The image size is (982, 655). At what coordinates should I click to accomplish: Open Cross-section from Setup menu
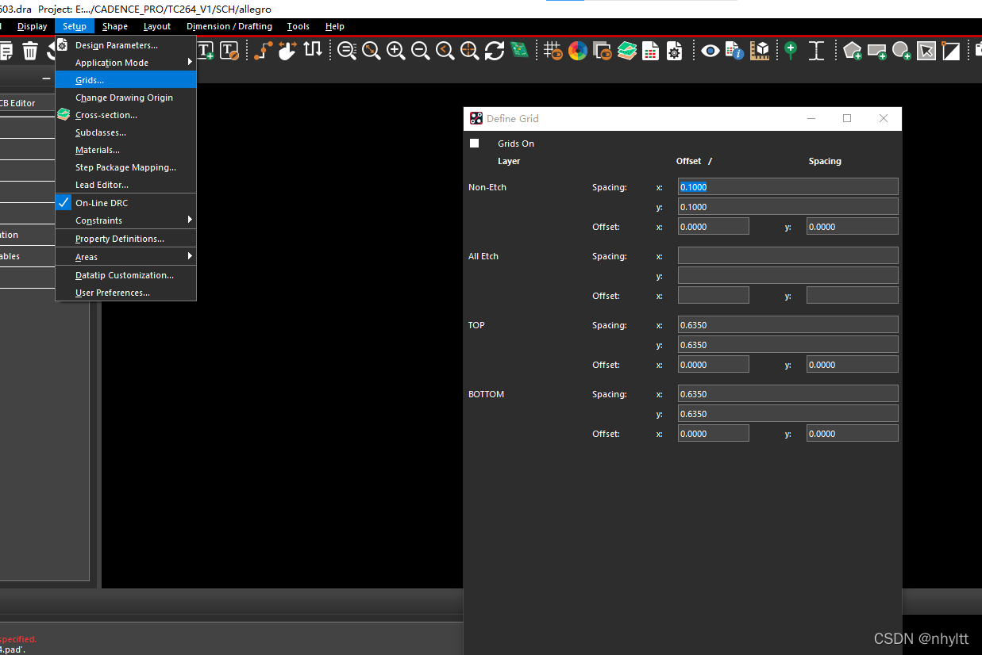click(106, 115)
